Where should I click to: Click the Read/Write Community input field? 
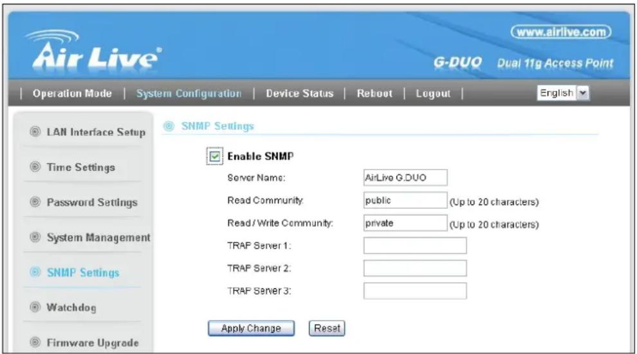pos(405,223)
